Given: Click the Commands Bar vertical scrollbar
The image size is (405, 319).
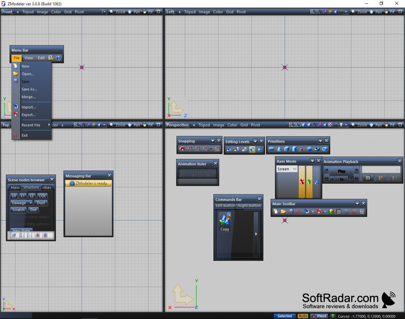Looking at the screenshot, I should 256,234.
